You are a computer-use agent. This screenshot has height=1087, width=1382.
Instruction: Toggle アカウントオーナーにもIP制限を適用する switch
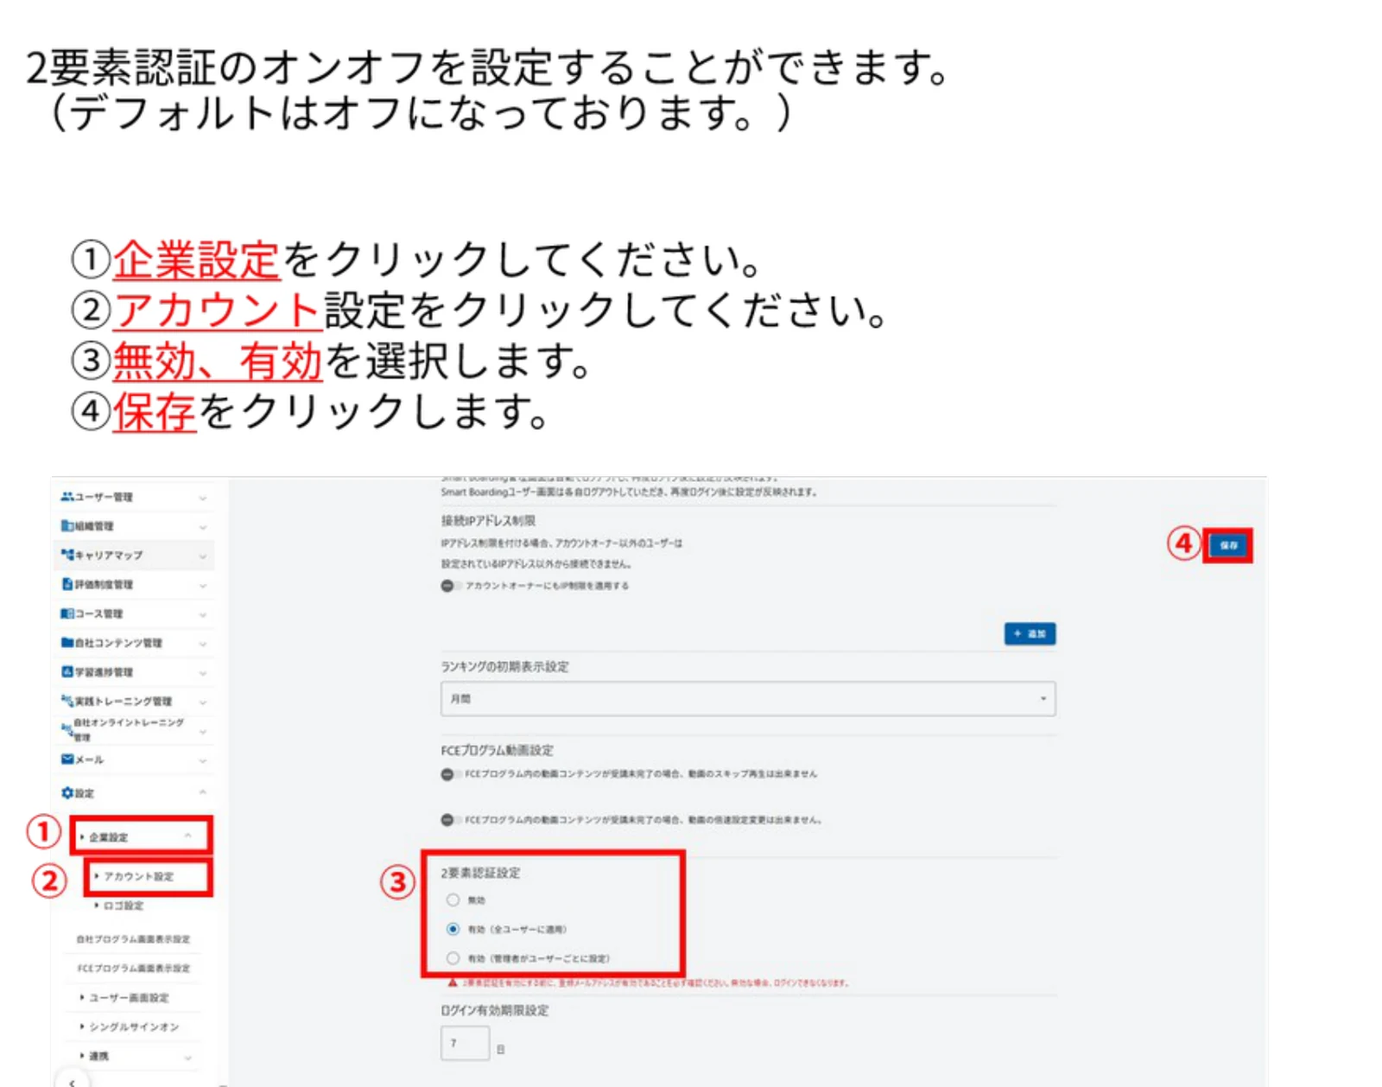tap(450, 586)
